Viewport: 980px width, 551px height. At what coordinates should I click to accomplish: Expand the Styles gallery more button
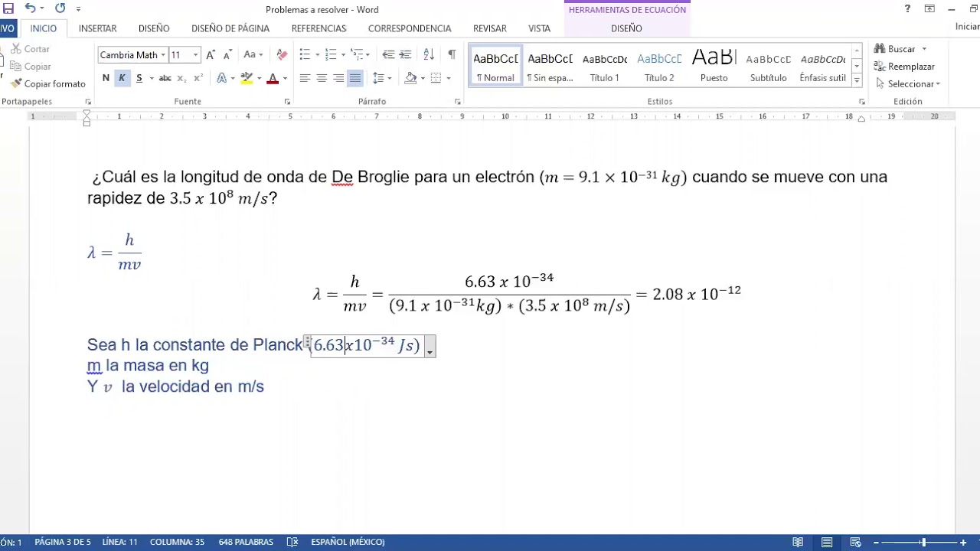click(x=857, y=80)
